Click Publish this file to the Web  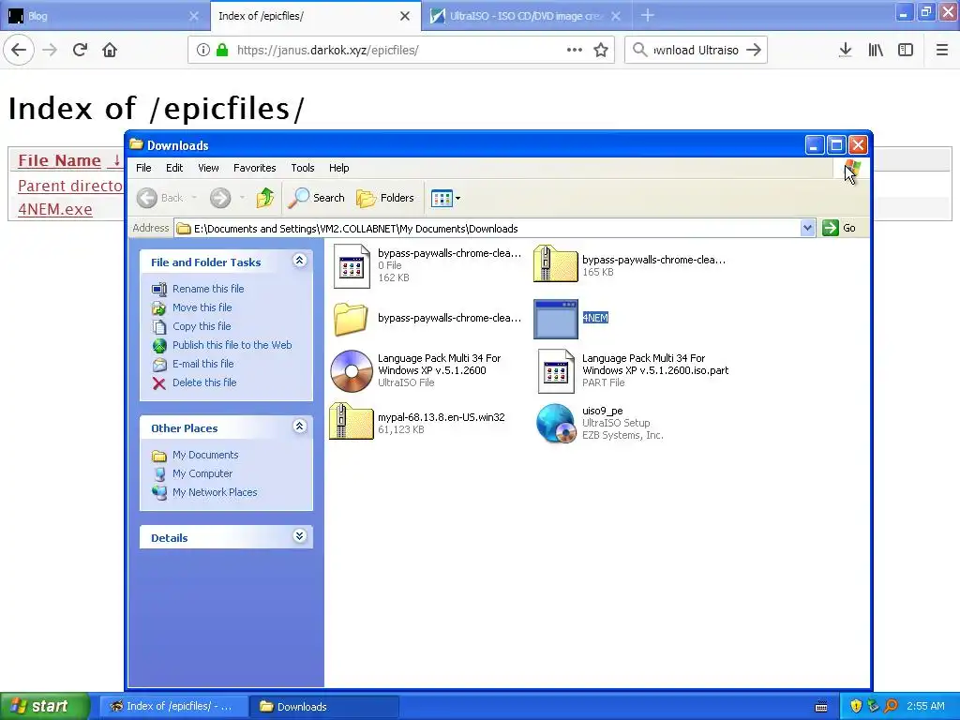[x=232, y=345]
